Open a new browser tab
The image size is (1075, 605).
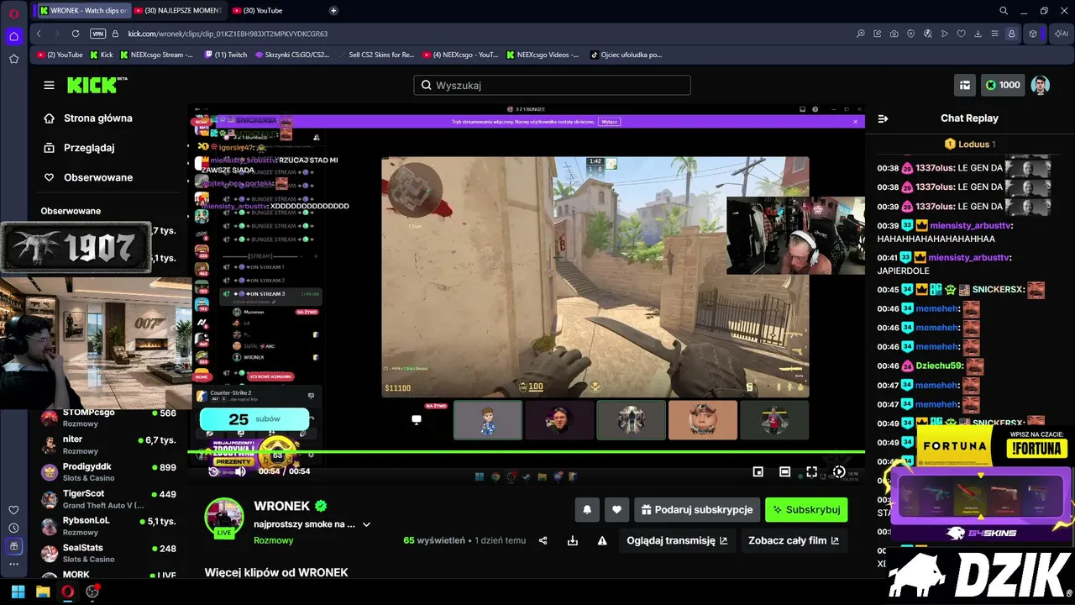click(333, 10)
